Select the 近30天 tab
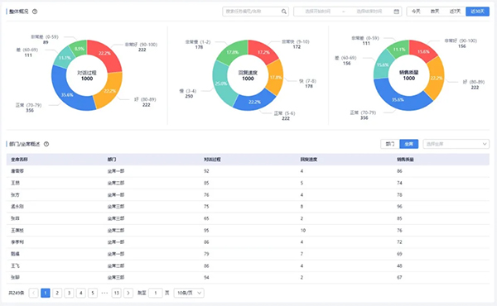 coord(477,12)
